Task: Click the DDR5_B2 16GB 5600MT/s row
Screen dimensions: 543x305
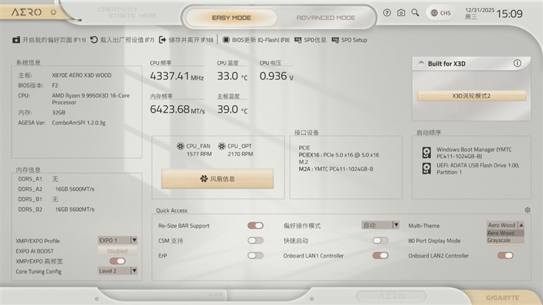Action: 56,209
